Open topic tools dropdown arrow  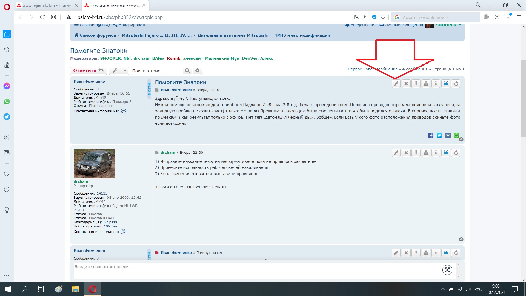(x=125, y=71)
